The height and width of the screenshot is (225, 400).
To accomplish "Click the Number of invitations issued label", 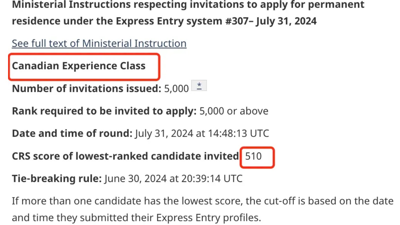I will pos(87,88).
